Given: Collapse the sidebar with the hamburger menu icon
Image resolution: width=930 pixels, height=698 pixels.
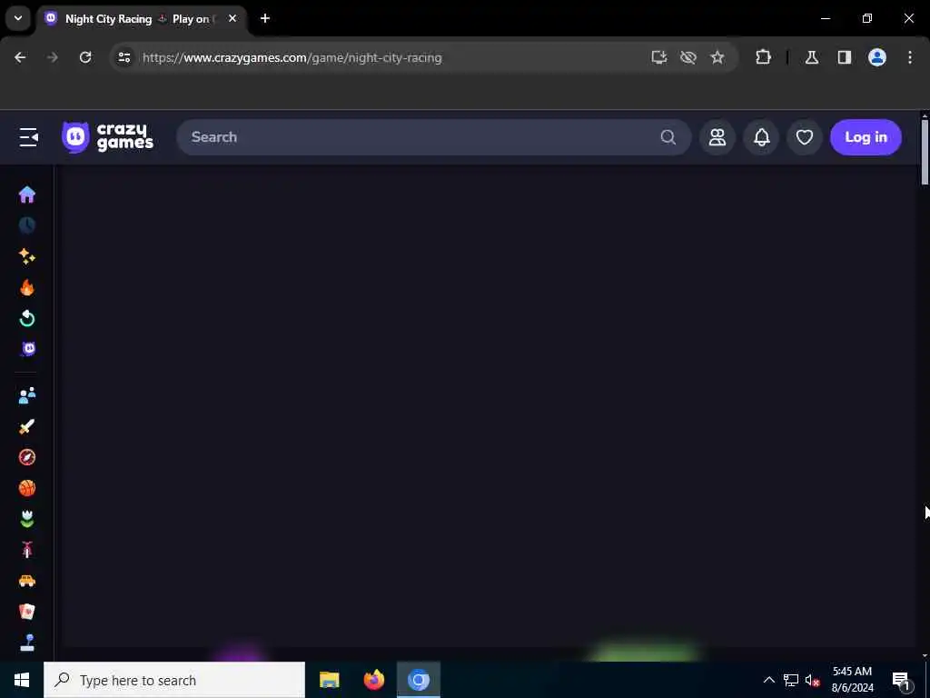Looking at the screenshot, I should click(x=28, y=137).
